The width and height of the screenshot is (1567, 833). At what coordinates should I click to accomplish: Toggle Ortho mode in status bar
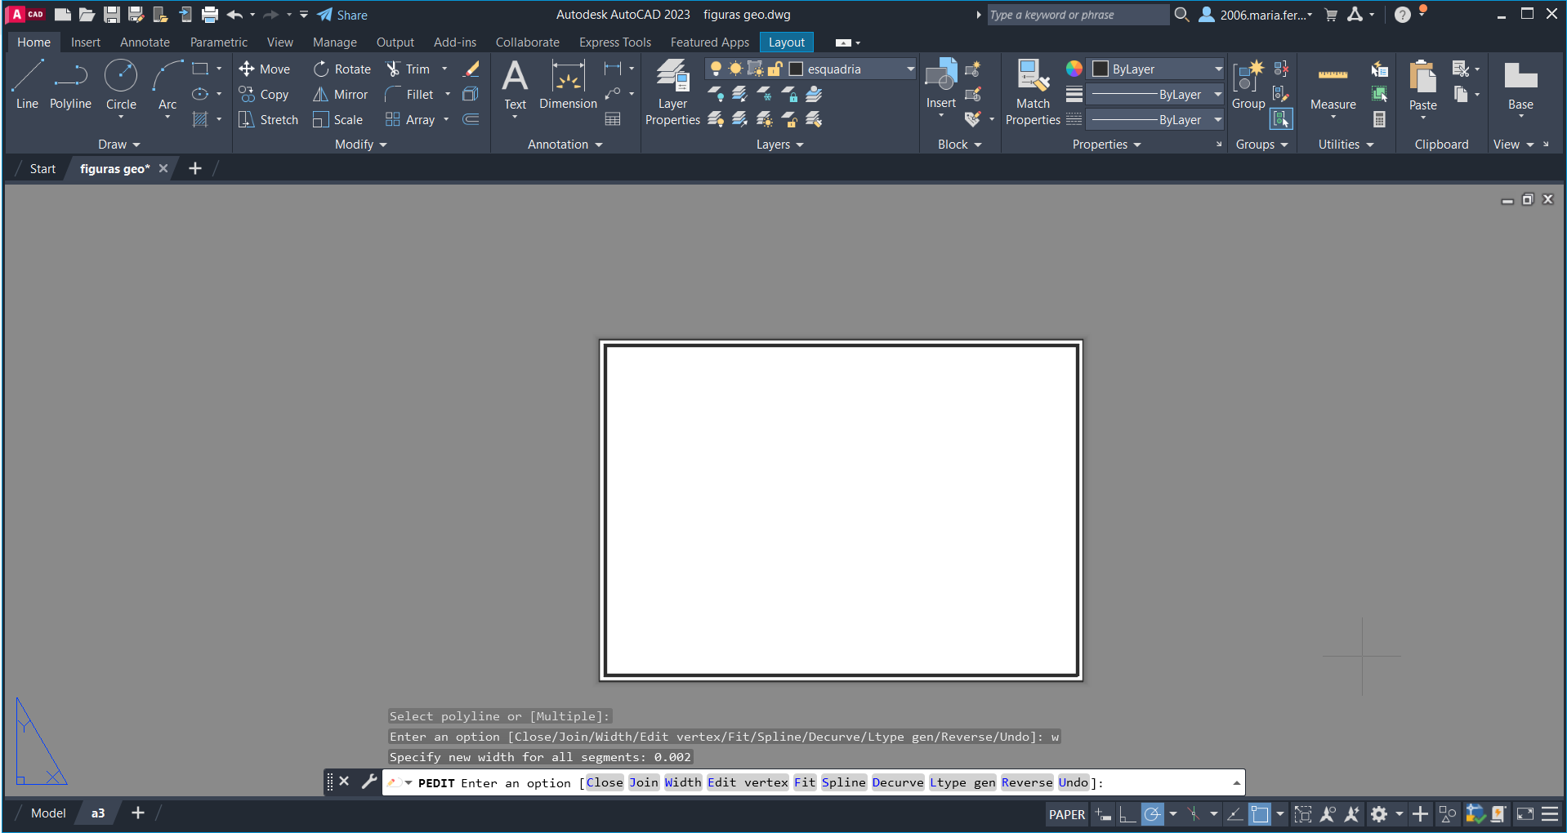point(1127,814)
